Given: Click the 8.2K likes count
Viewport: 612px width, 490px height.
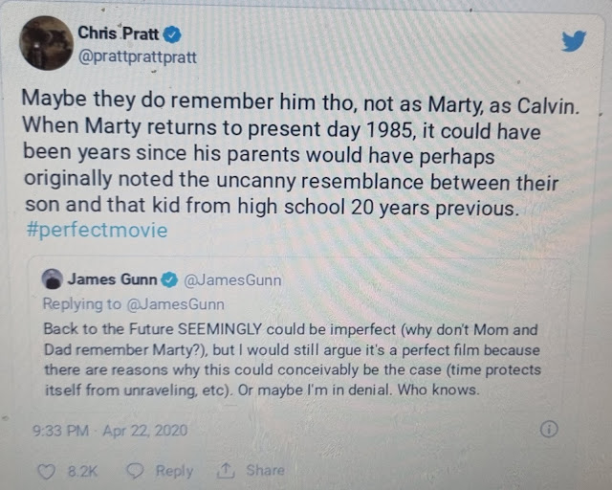Looking at the screenshot, I should click(x=82, y=471).
